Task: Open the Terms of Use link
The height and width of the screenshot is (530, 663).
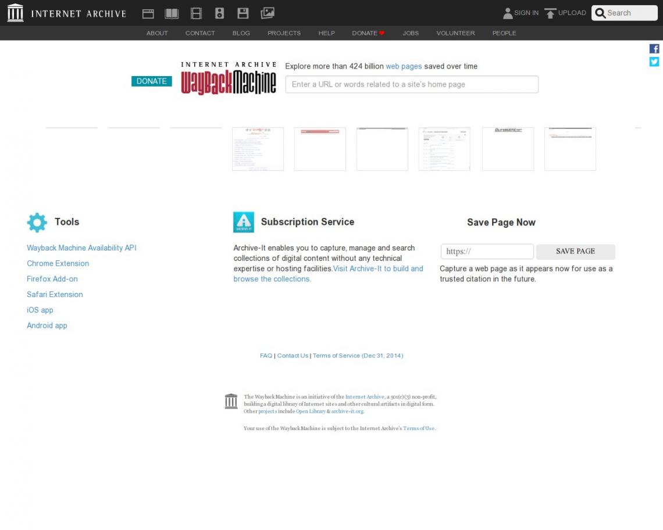Action: tap(419, 428)
